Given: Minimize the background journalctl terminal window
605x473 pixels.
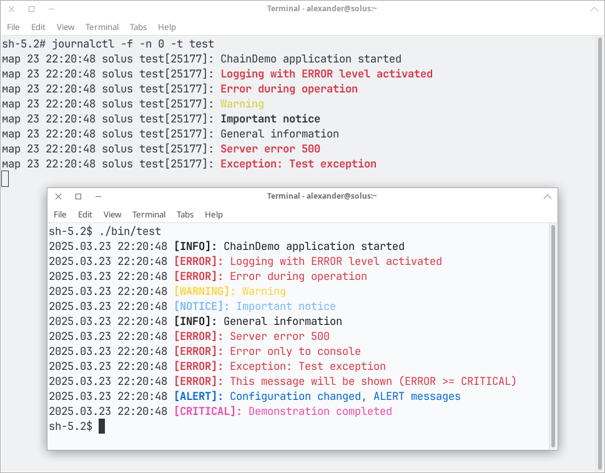Looking at the screenshot, I should coord(51,9).
